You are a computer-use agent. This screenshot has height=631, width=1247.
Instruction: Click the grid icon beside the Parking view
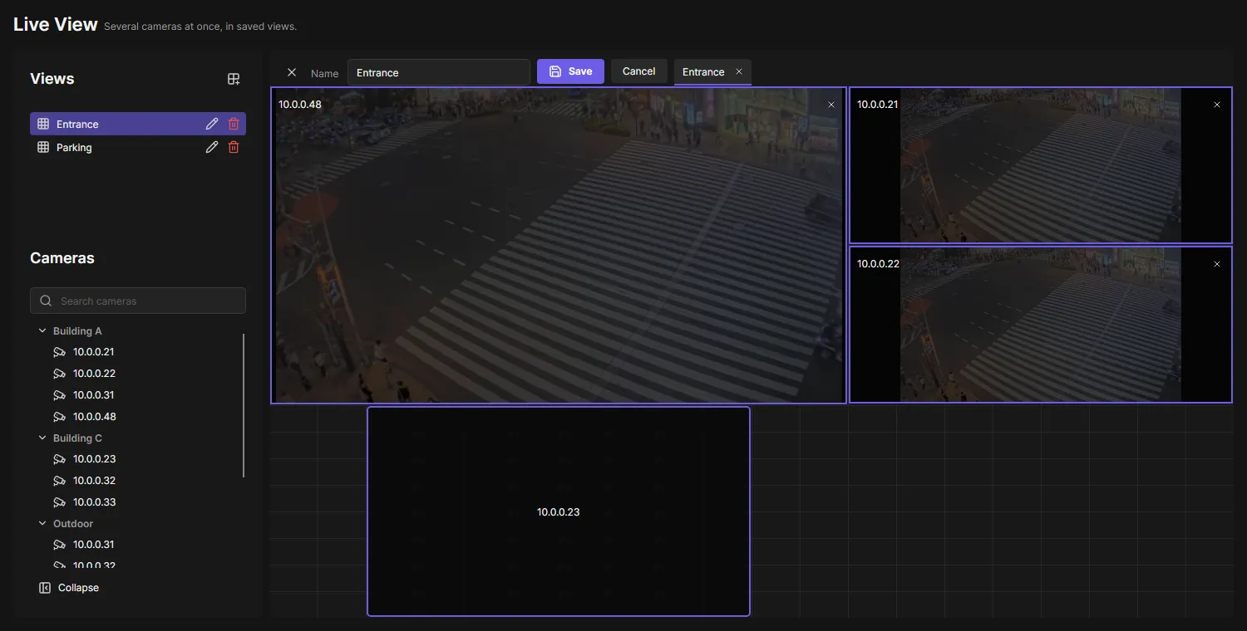pyautogui.click(x=43, y=147)
